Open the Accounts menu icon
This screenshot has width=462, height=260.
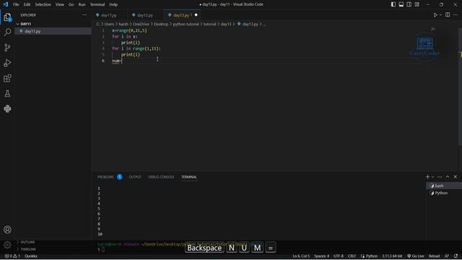(x=7, y=230)
